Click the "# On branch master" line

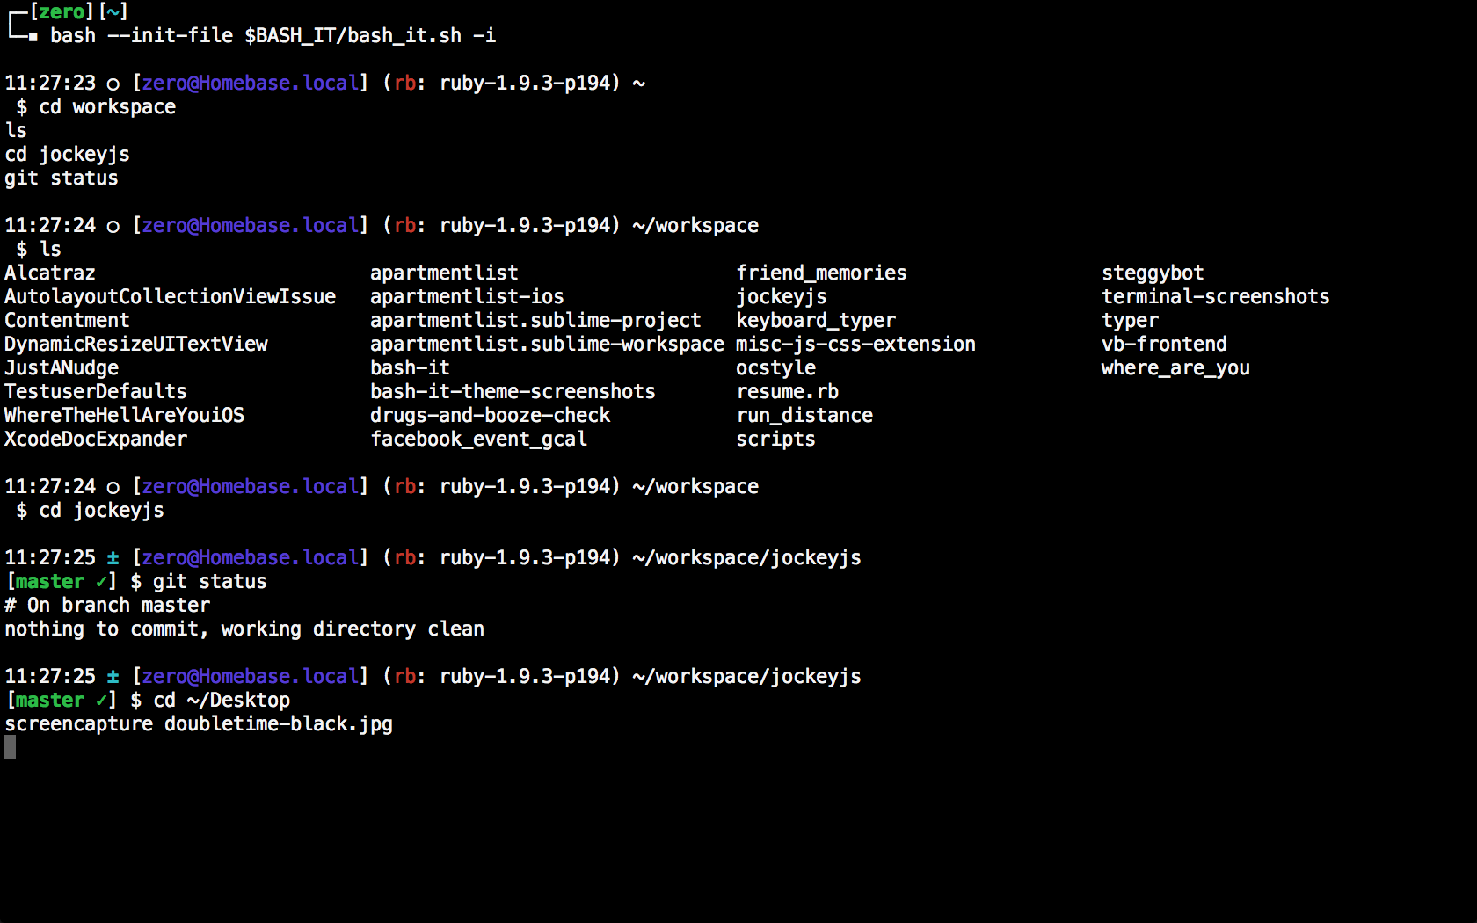pos(107,605)
